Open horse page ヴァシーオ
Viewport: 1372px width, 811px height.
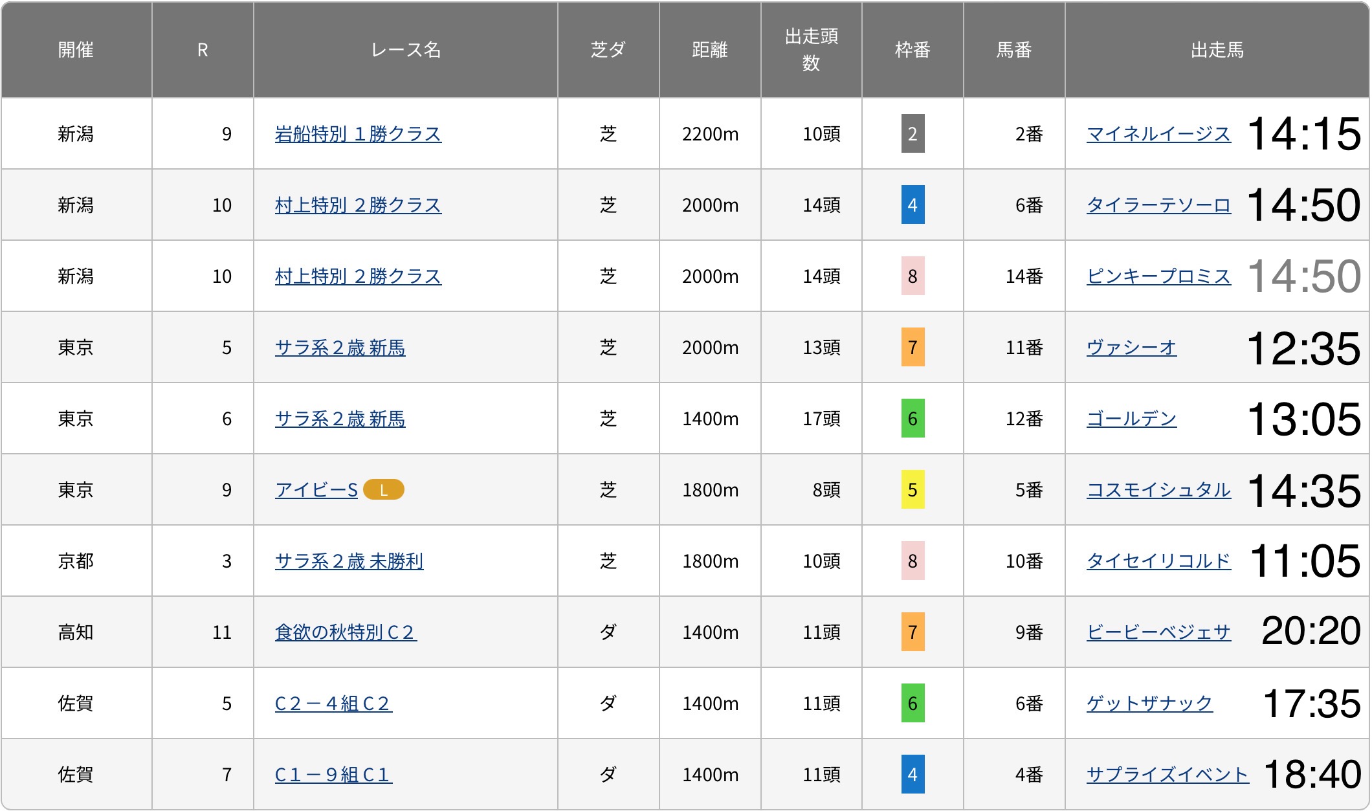(x=1131, y=348)
